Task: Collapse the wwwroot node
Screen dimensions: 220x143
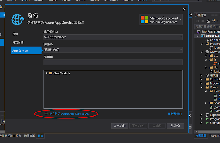Action: click(x=202, y=52)
